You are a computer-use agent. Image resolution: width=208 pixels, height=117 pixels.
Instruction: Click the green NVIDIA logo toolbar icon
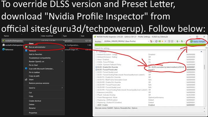pos(159,41)
